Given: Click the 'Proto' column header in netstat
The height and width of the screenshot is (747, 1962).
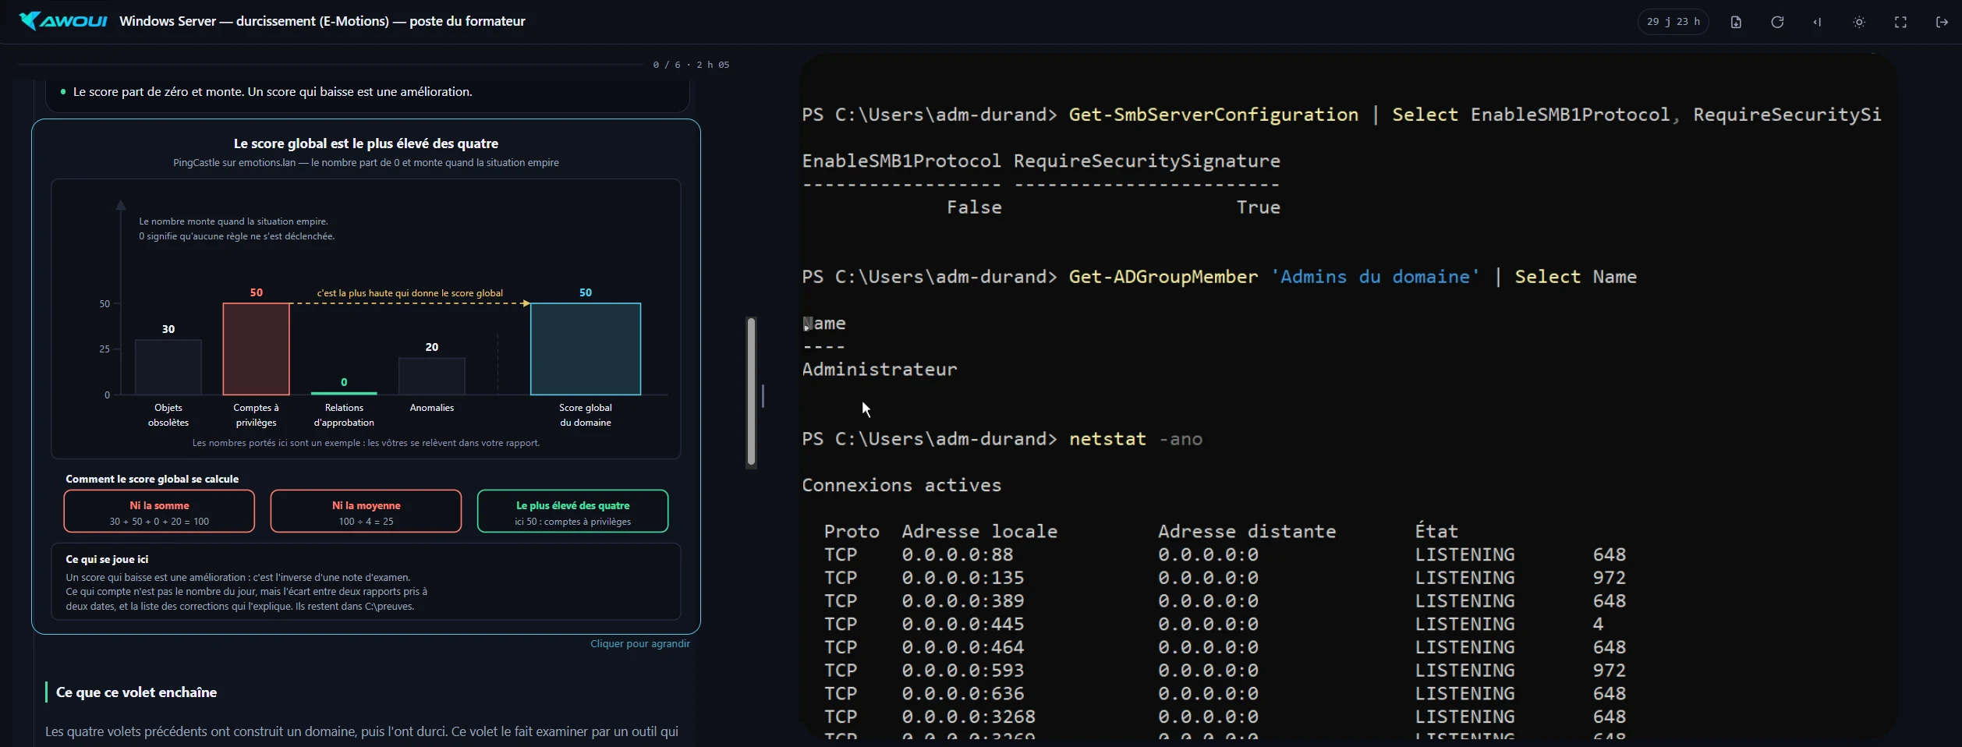Looking at the screenshot, I should point(852,532).
